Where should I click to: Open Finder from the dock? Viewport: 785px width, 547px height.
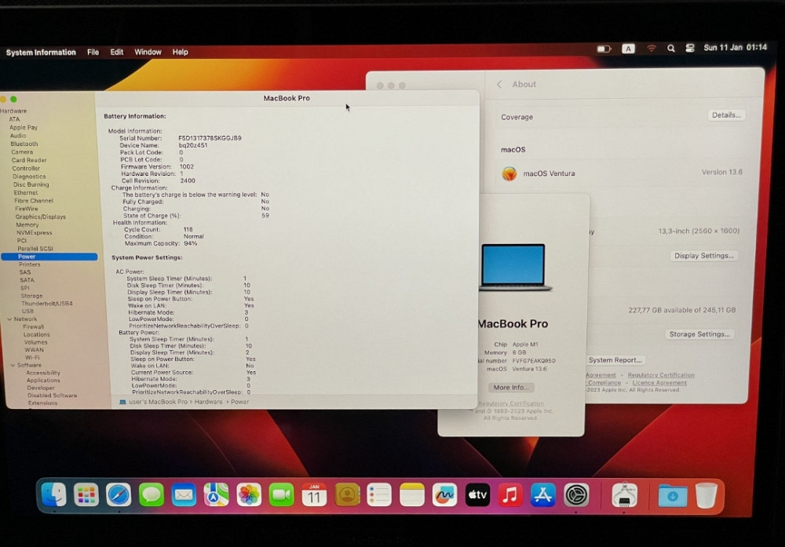point(53,494)
